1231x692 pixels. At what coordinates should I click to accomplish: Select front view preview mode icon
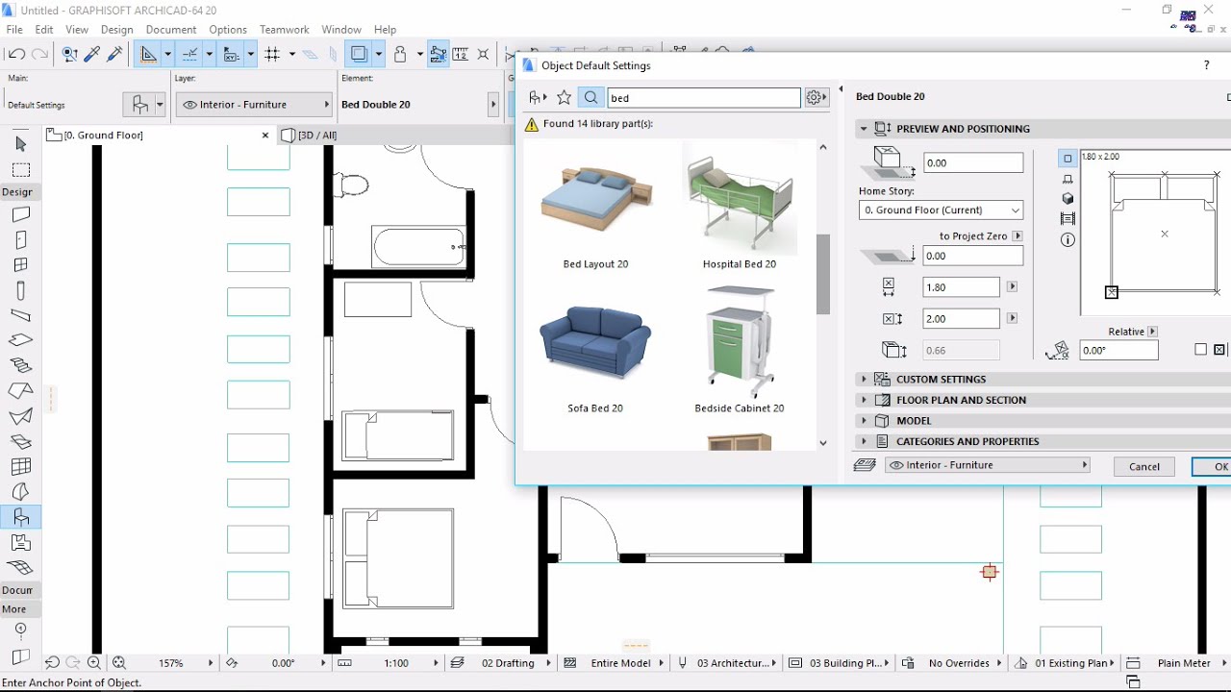click(1068, 179)
